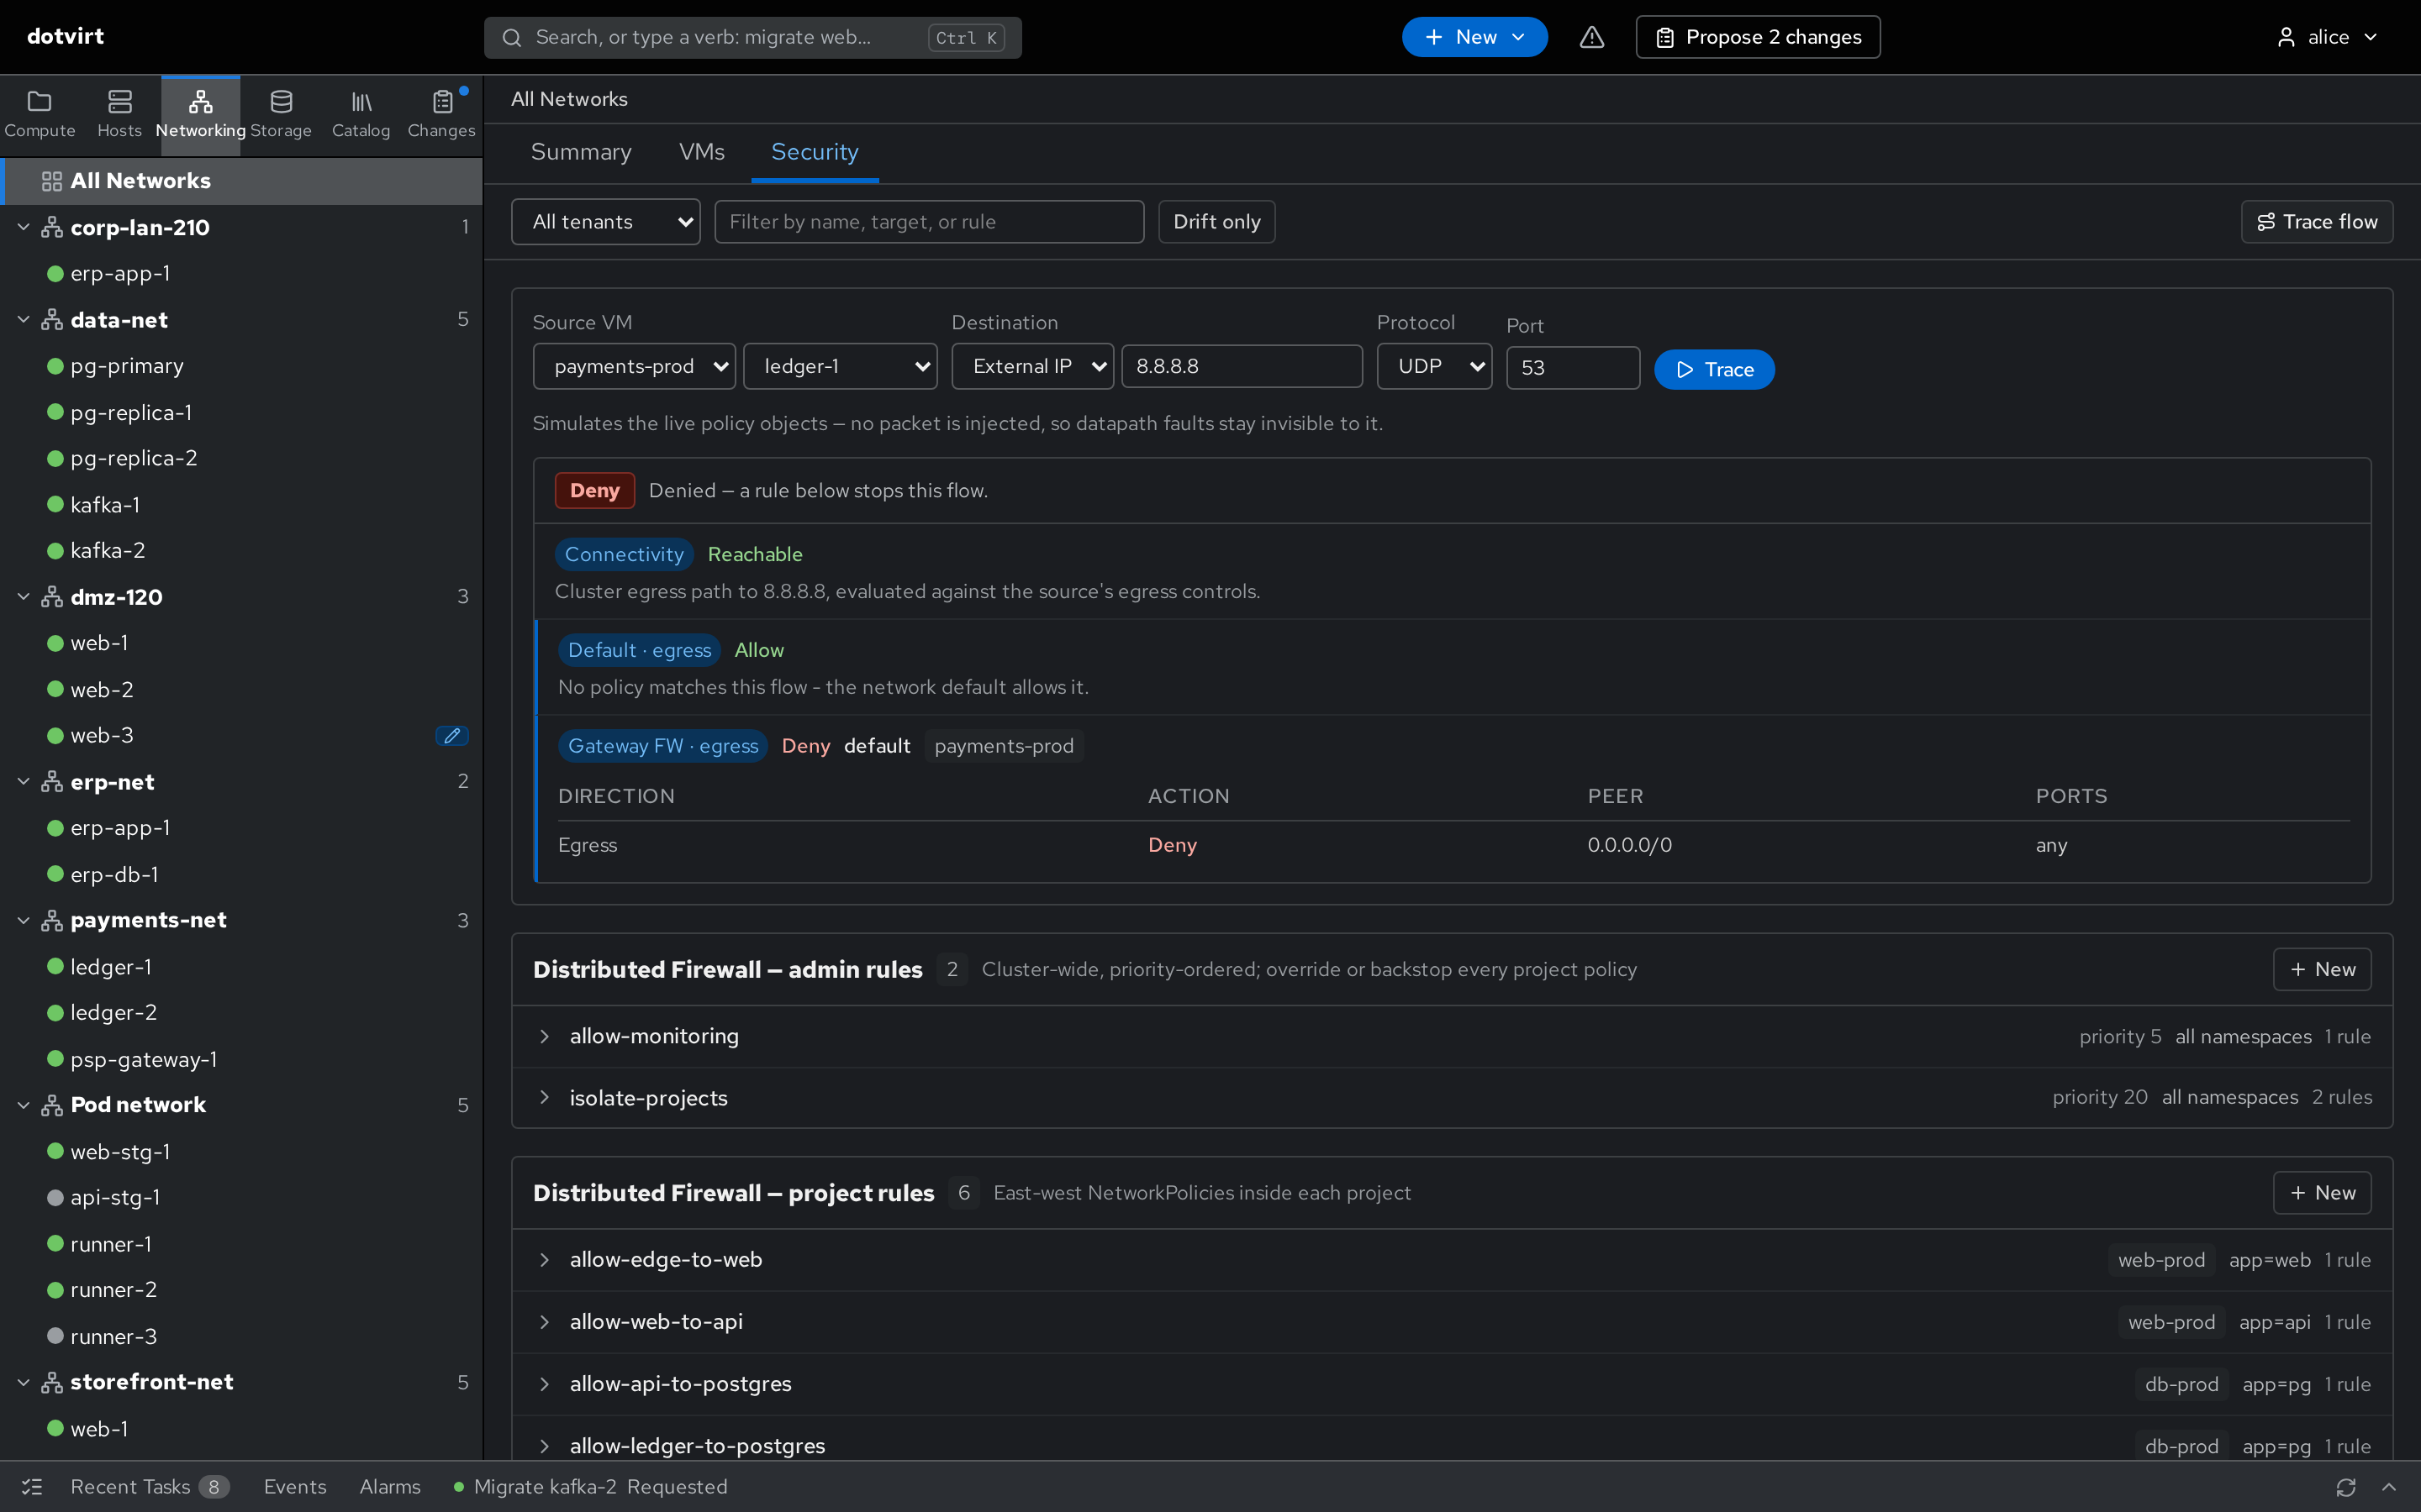
Task: Click the grey status dot of runner-3
Action: click(56, 1336)
